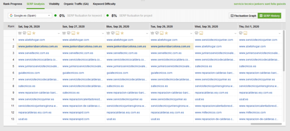Open the Visibility tab
This screenshot has width=290, height=131.
(x=54, y=4)
